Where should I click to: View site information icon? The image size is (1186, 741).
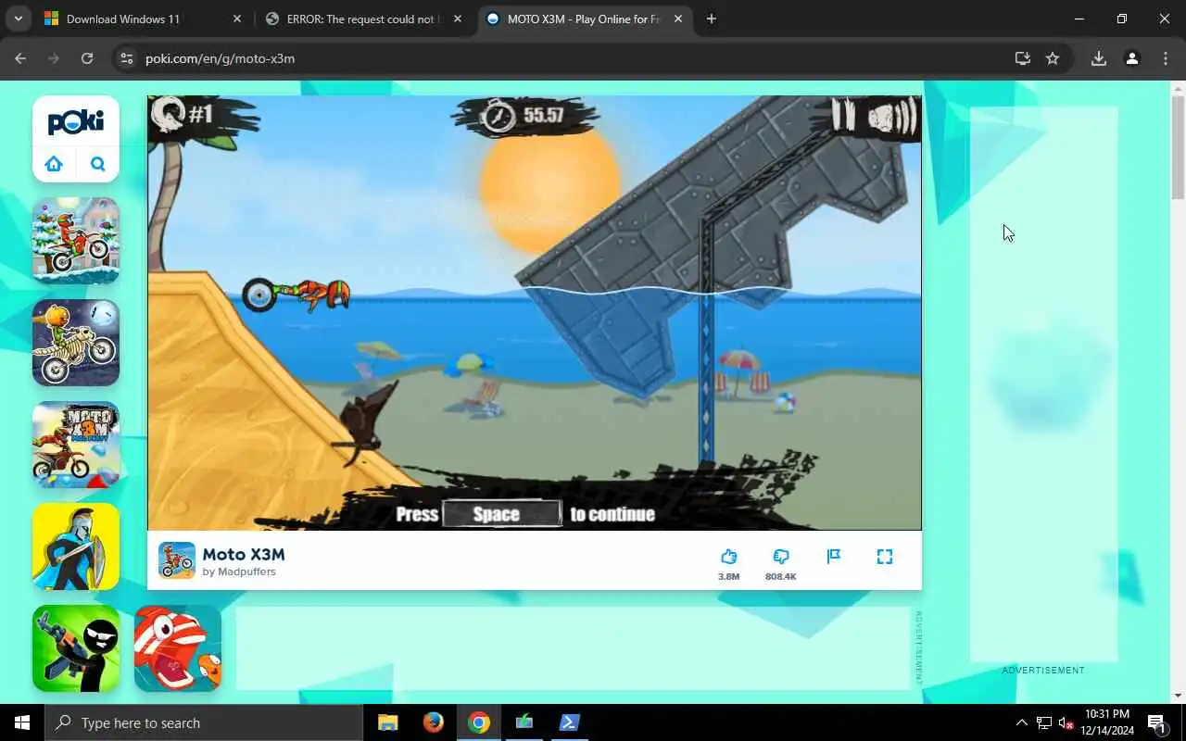click(127, 58)
